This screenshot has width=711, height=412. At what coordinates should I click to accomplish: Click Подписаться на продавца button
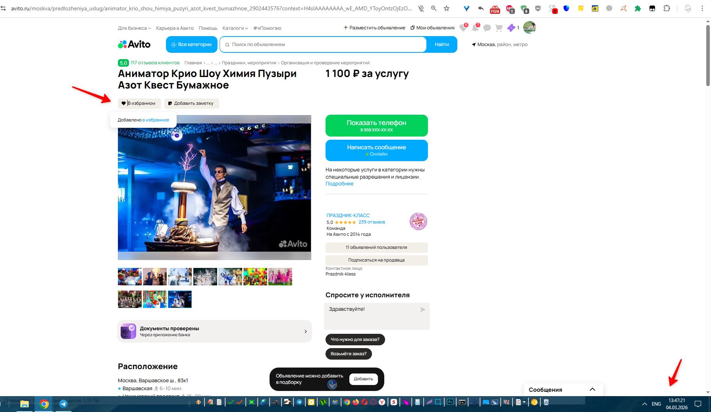tap(377, 260)
